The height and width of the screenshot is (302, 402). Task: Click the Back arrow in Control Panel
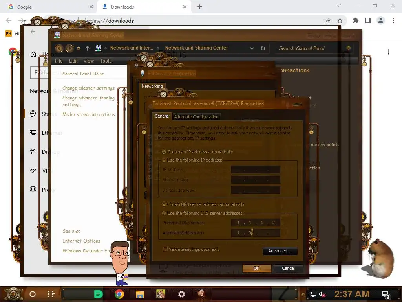tap(59, 48)
